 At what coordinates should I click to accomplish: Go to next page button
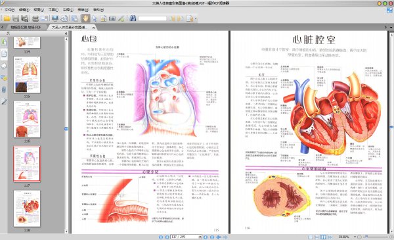coord(206,237)
